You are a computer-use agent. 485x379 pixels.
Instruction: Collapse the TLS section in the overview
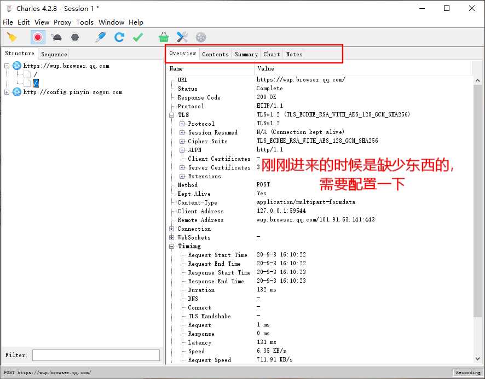172,115
